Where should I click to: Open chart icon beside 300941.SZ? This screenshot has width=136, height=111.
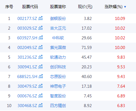pos(40,67)
